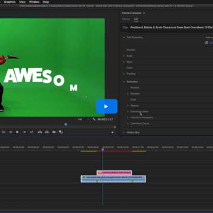This screenshot has height=213, width=213.
Task: Click the Go to In point button
Action: tap(4, 132)
